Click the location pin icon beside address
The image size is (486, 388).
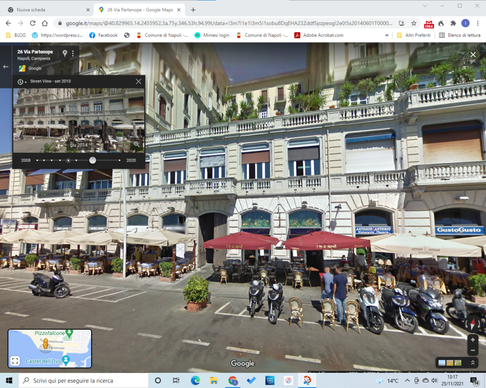click(65, 54)
